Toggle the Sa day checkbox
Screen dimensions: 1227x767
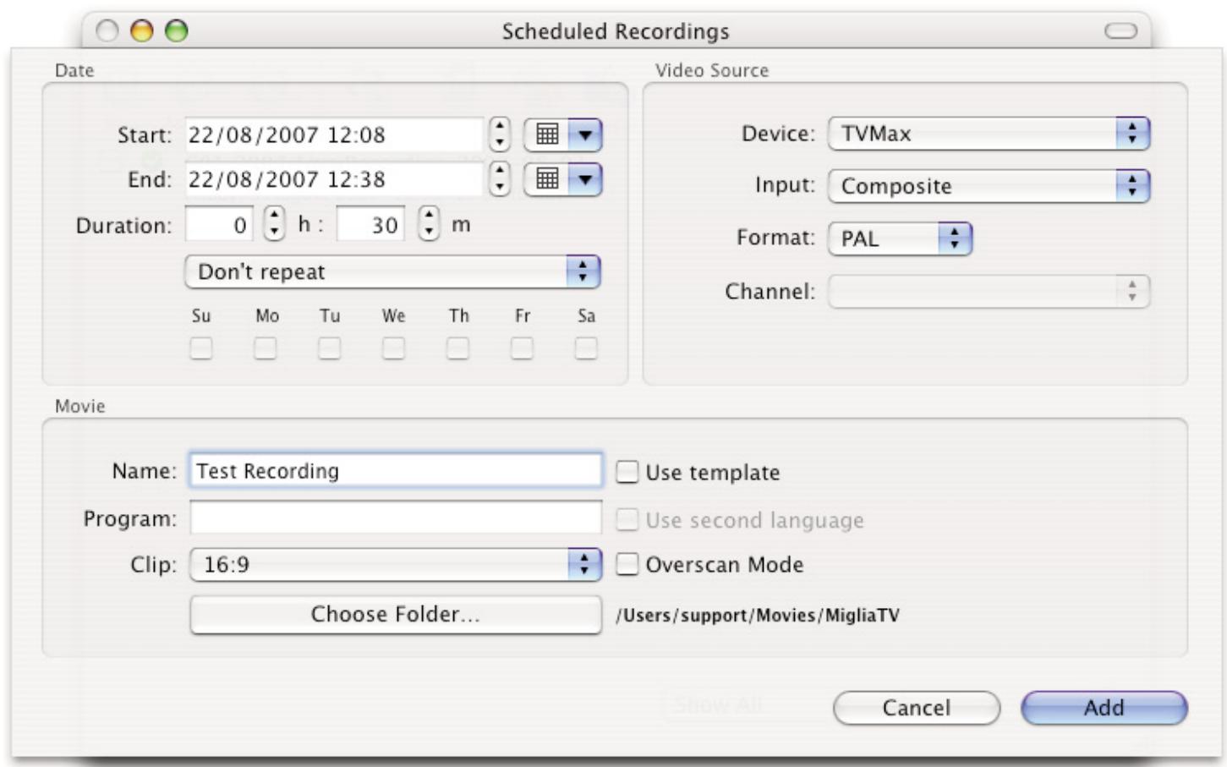point(586,348)
